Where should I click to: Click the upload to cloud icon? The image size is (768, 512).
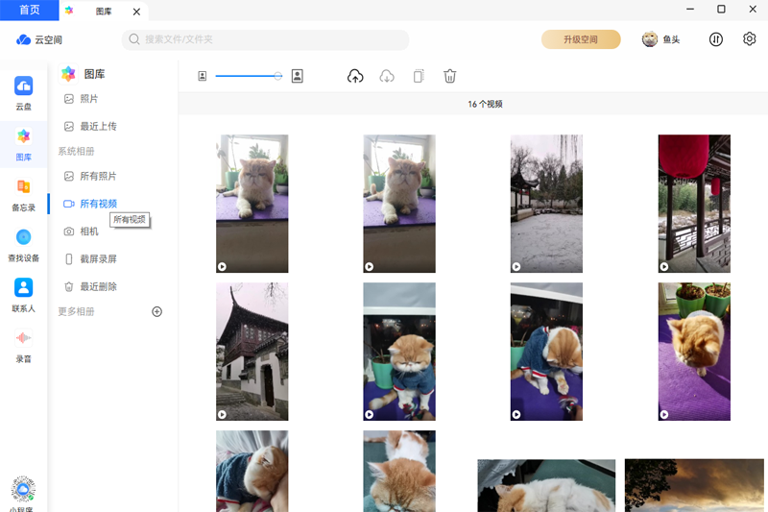click(x=355, y=76)
